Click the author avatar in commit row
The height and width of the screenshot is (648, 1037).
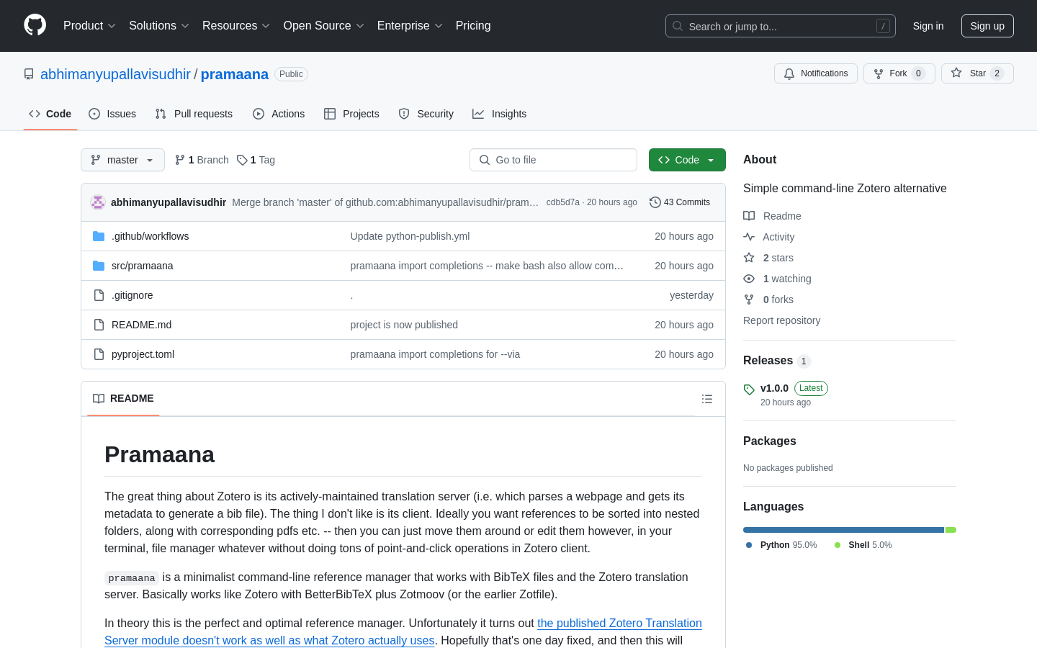click(x=98, y=202)
